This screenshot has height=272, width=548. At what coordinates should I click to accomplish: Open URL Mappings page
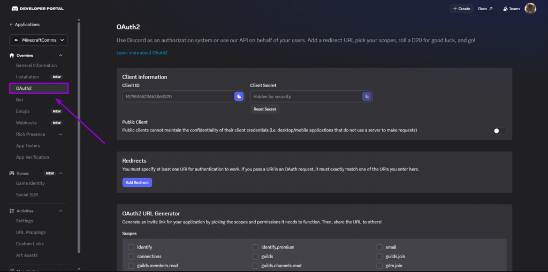tap(31, 232)
